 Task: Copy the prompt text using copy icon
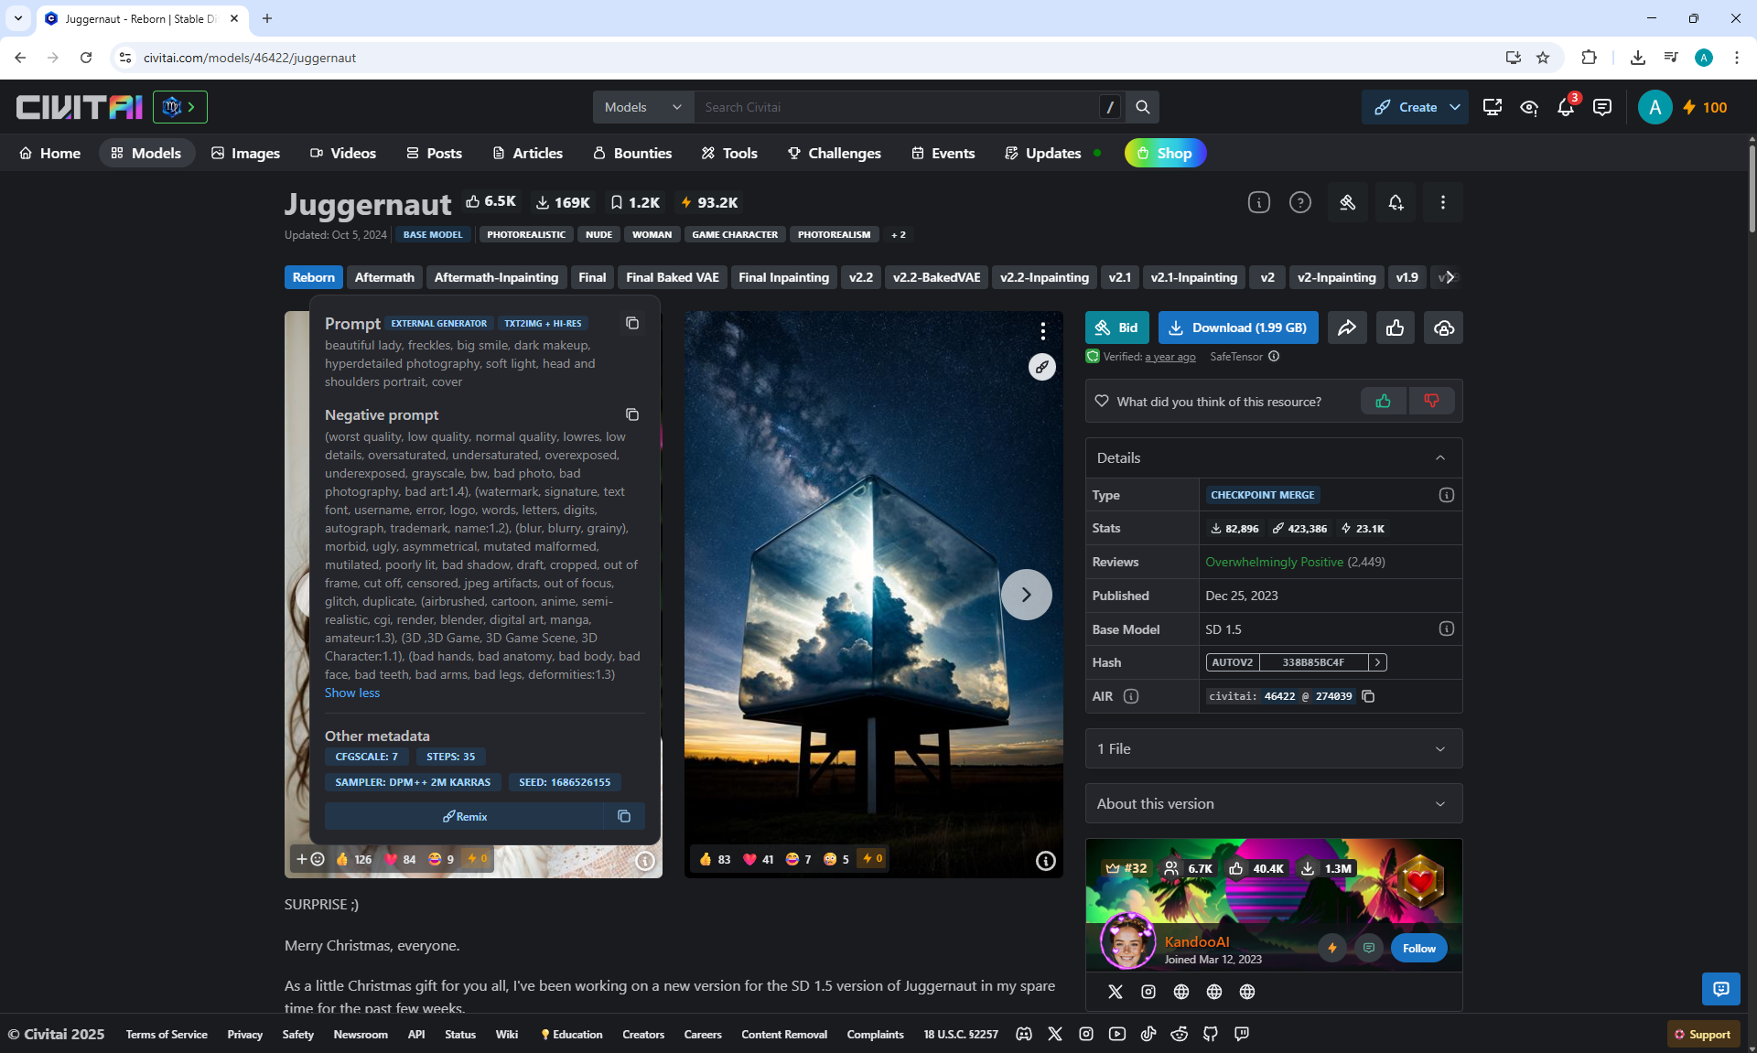click(x=631, y=323)
